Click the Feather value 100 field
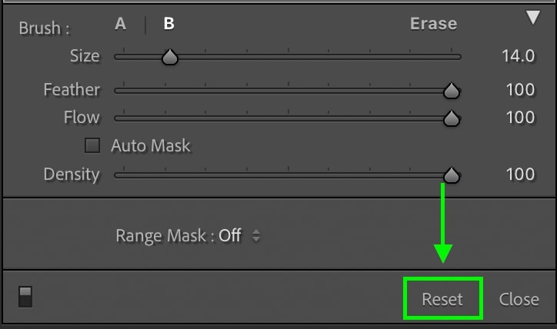 [x=520, y=90]
